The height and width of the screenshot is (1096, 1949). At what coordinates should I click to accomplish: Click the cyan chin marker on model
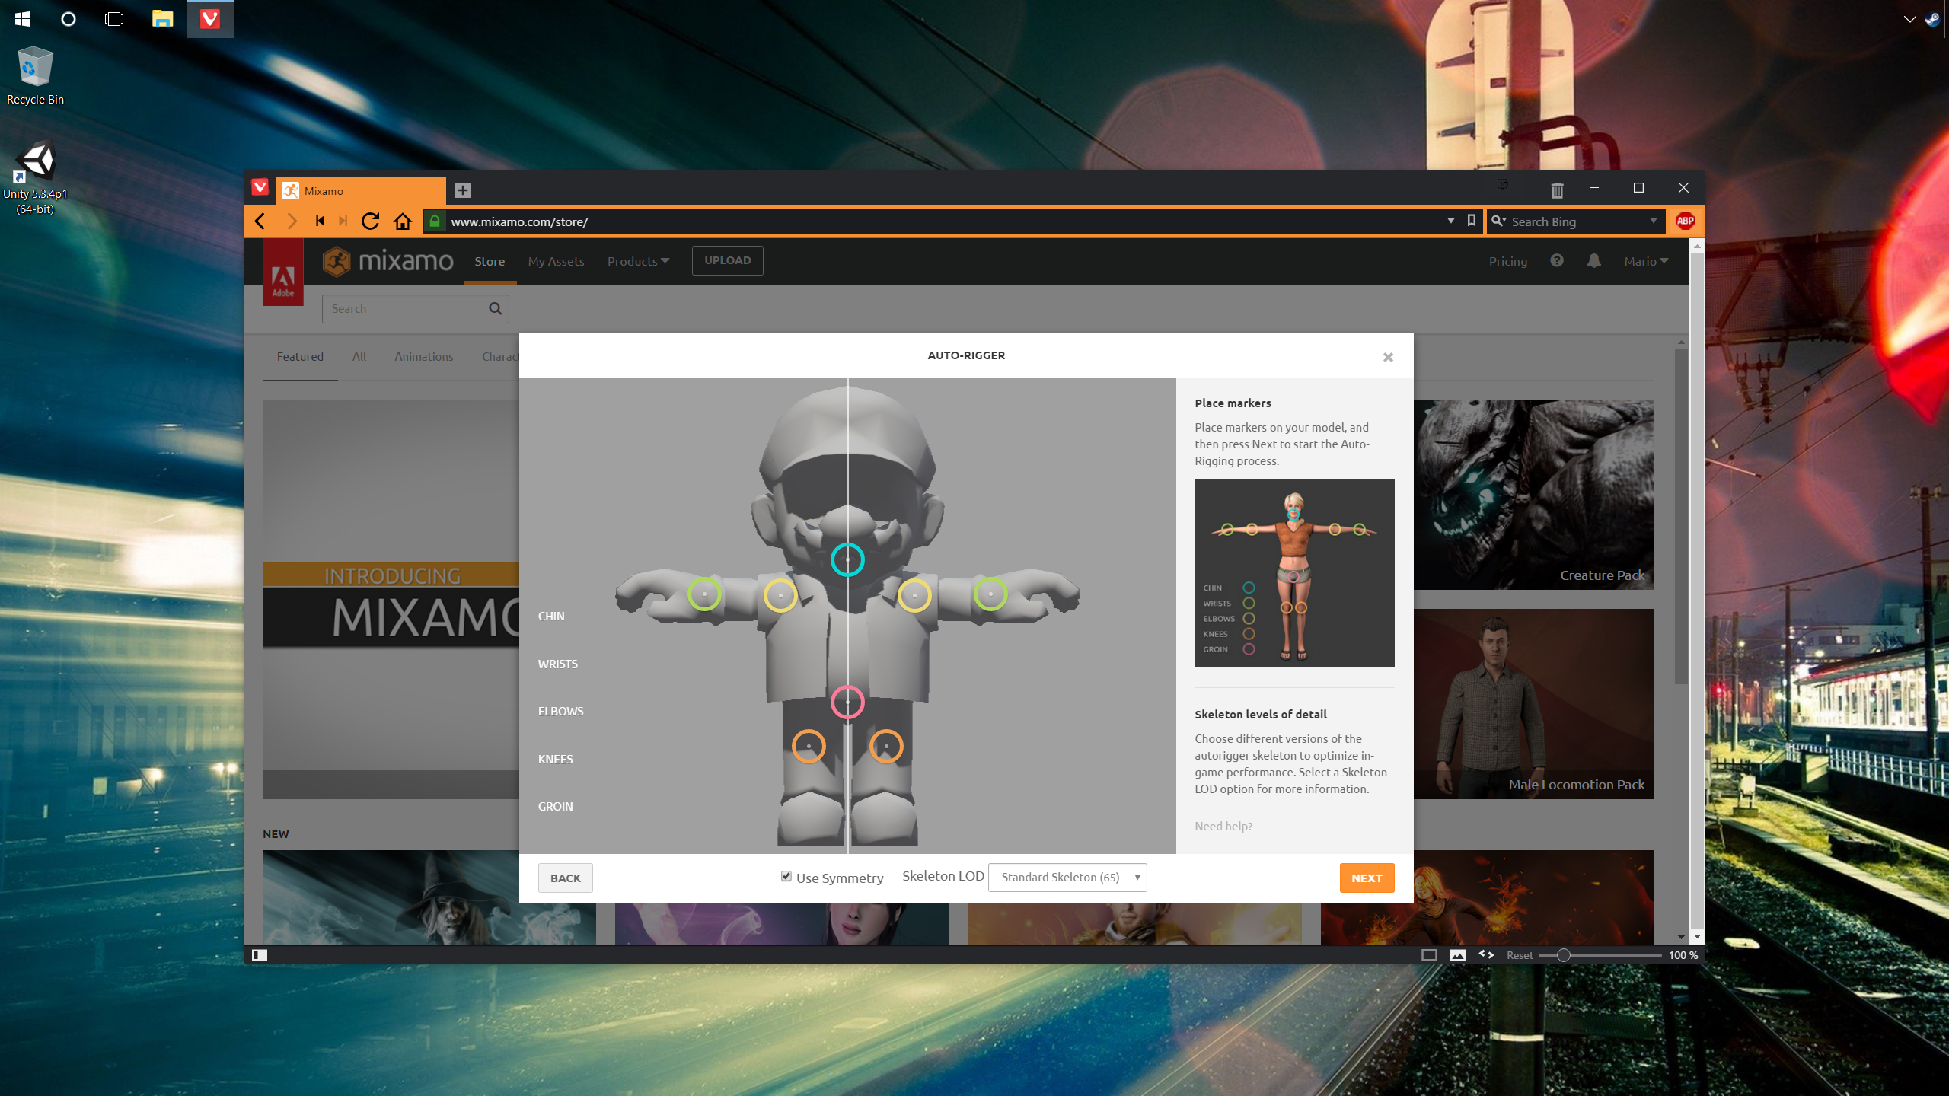click(x=847, y=560)
